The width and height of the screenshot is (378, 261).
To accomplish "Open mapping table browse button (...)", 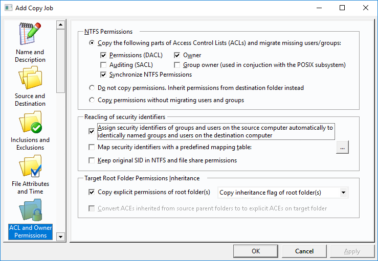I will (x=342, y=147).
